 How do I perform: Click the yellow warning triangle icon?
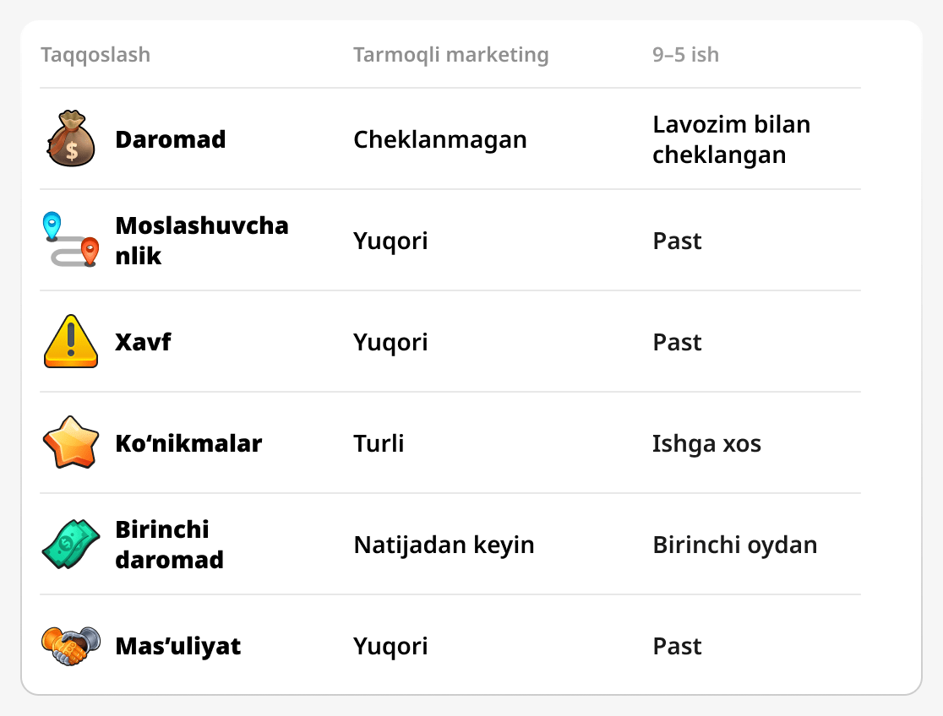click(71, 342)
